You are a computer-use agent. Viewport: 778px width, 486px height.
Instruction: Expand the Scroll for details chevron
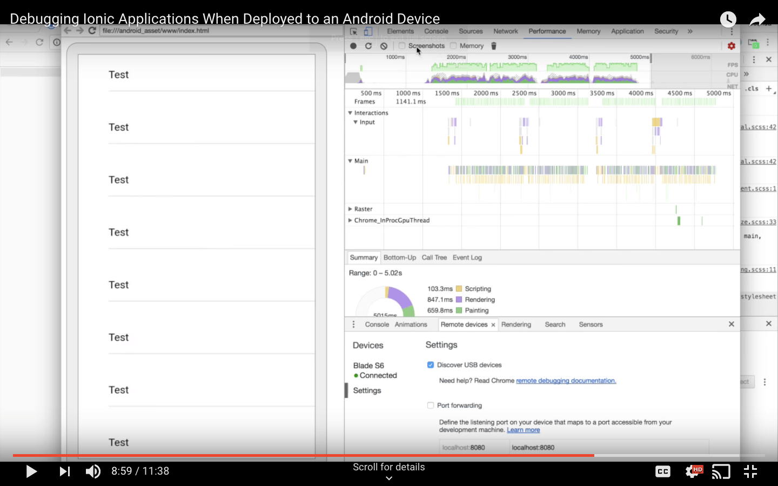tap(389, 478)
